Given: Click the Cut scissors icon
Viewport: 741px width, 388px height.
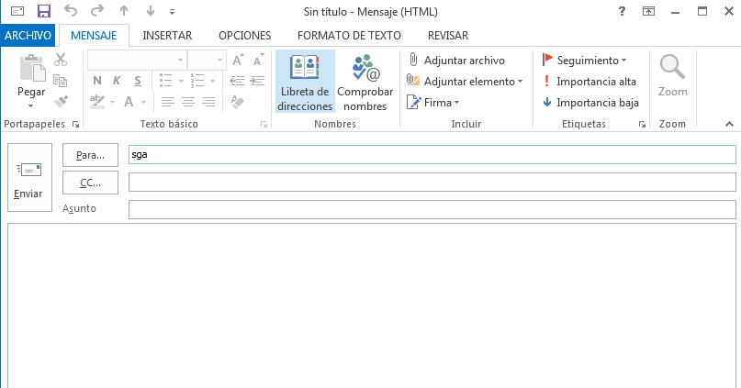Looking at the screenshot, I should point(61,60).
